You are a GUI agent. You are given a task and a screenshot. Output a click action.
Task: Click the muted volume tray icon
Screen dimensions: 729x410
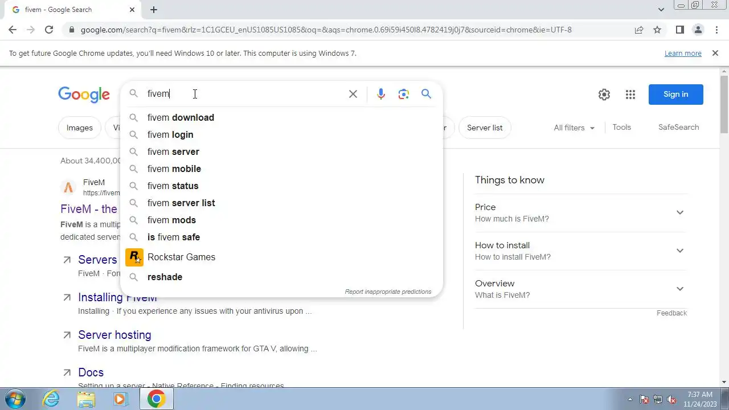(x=671, y=399)
